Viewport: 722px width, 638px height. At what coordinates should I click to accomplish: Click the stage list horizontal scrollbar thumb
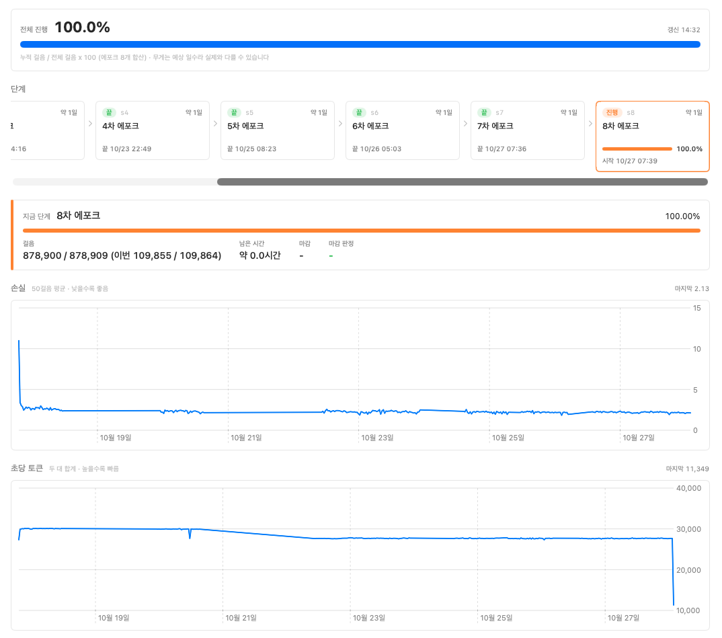[463, 182]
